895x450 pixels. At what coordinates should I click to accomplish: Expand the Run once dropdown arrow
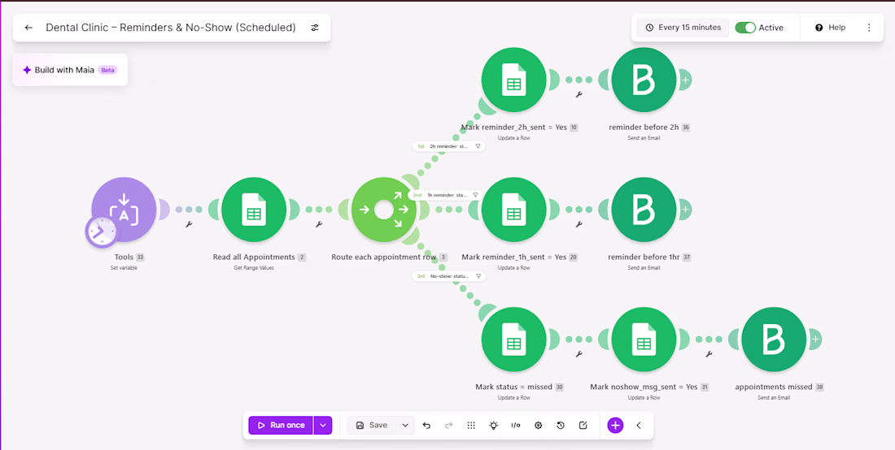point(323,425)
